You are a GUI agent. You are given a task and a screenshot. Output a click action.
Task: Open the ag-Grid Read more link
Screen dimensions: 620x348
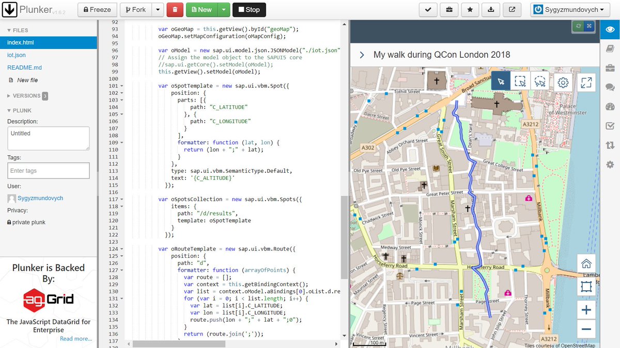click(x=76, y=339)
